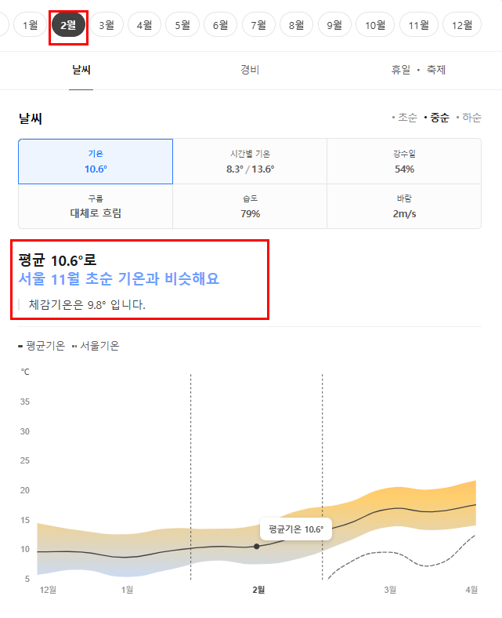The image size is (502, 618).
Task: Select the 2월 month chip
Action: [x=68, y=25]
